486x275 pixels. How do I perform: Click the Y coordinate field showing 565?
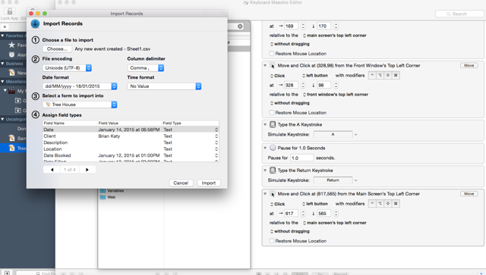[x=324, y=214]
